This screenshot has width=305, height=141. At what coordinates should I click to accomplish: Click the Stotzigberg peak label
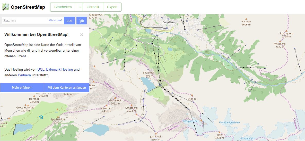point(286,35)
